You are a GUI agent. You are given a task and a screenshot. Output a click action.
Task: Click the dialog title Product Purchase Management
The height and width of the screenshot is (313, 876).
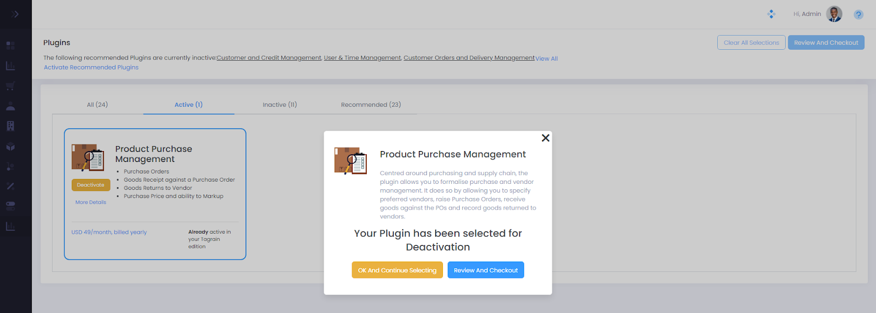click(x=453, y=154)
